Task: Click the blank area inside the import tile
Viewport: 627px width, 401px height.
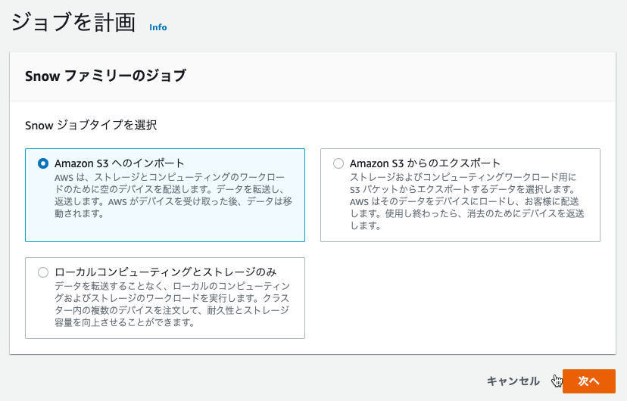Action: [200, 230]
